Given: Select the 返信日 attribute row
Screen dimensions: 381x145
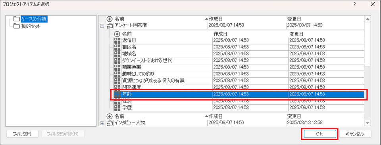Looking at the screenshot, I should 239,40.
